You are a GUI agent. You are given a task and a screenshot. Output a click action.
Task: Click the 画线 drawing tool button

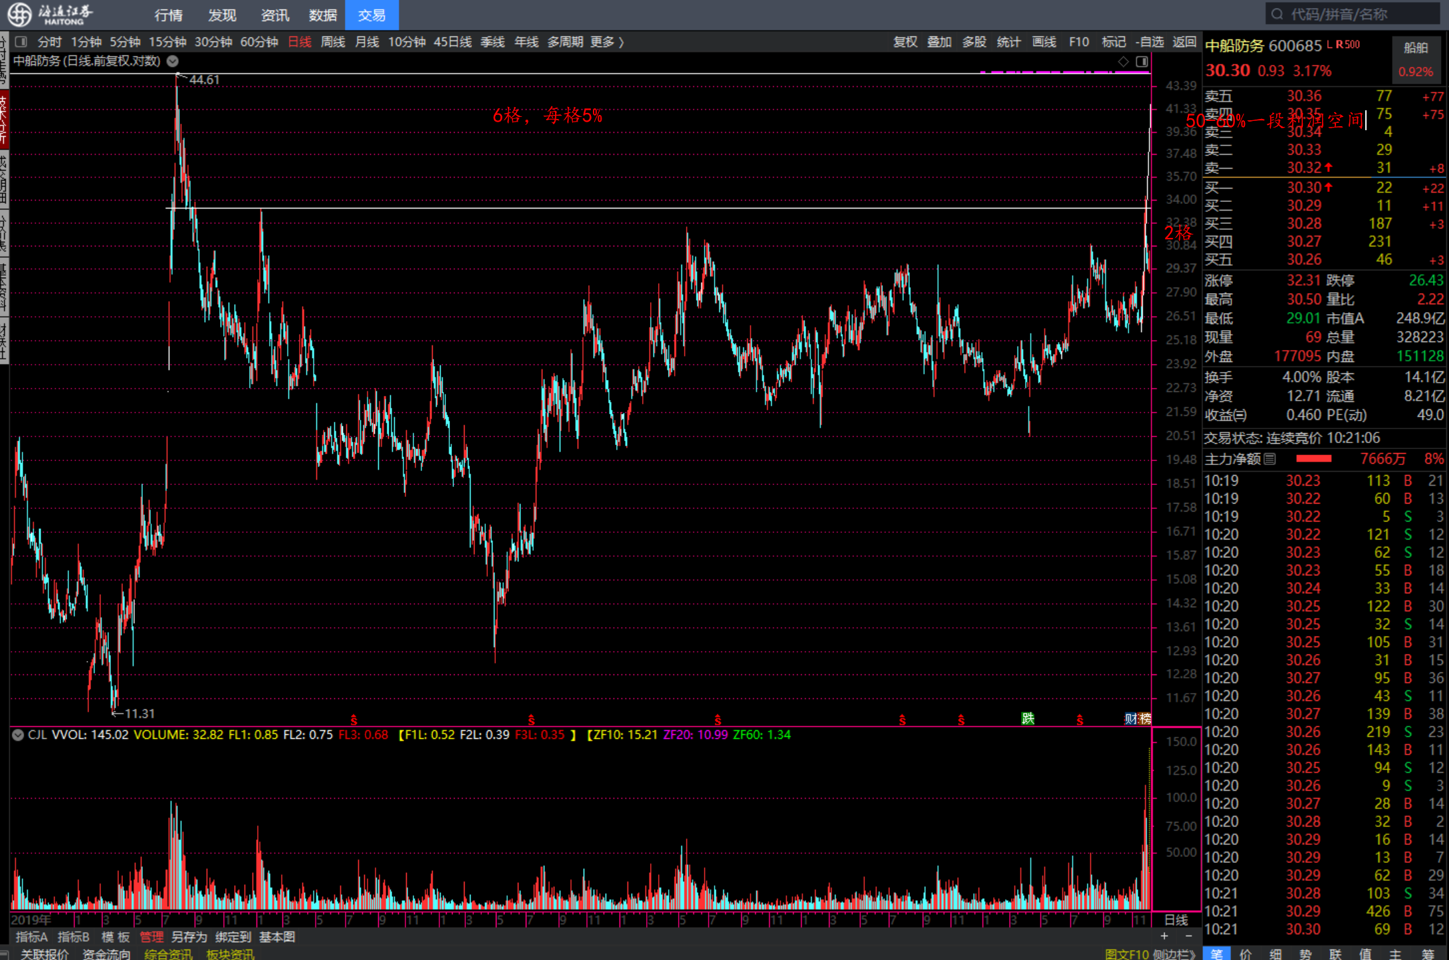[x=1044, y=42]
